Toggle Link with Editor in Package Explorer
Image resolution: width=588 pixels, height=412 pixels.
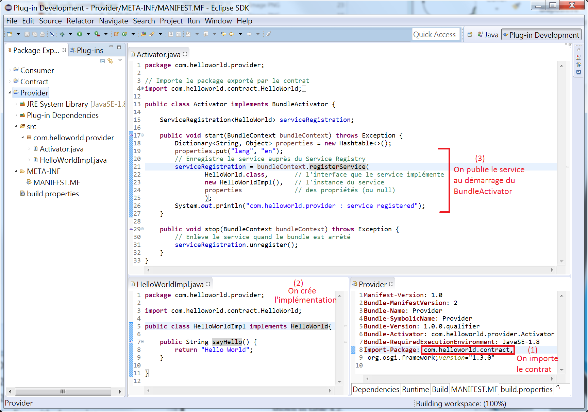pyautogui.click(x=110, y=61)
